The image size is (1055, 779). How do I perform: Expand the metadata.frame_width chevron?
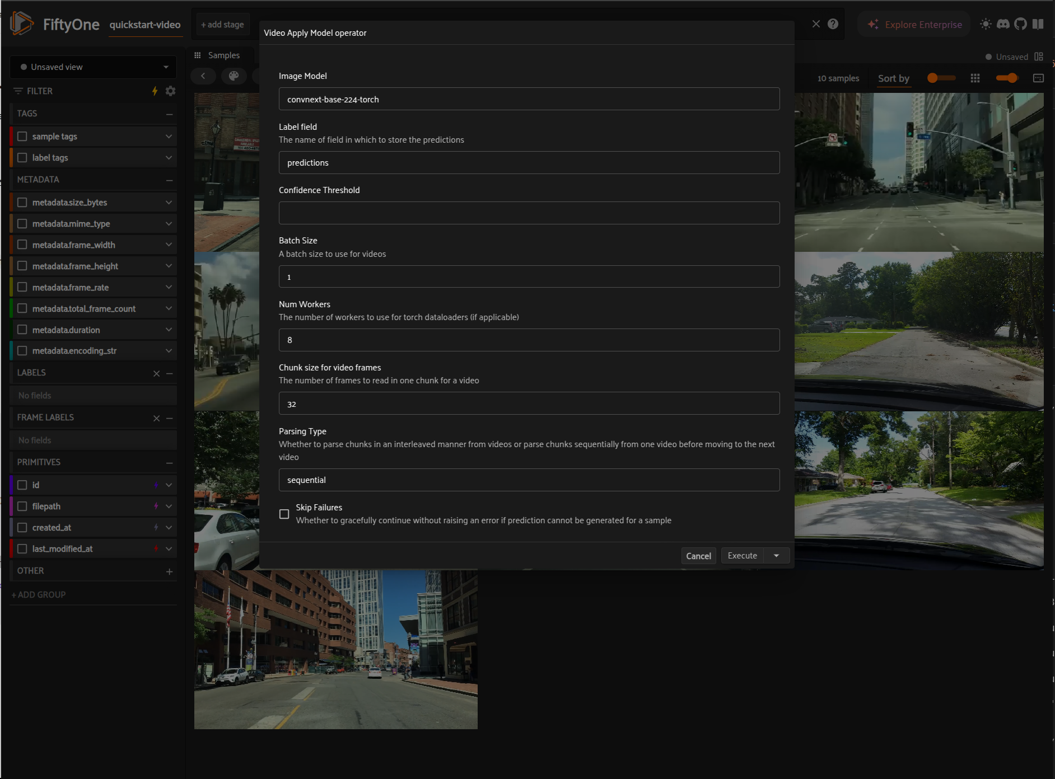(x=169, y=245)
